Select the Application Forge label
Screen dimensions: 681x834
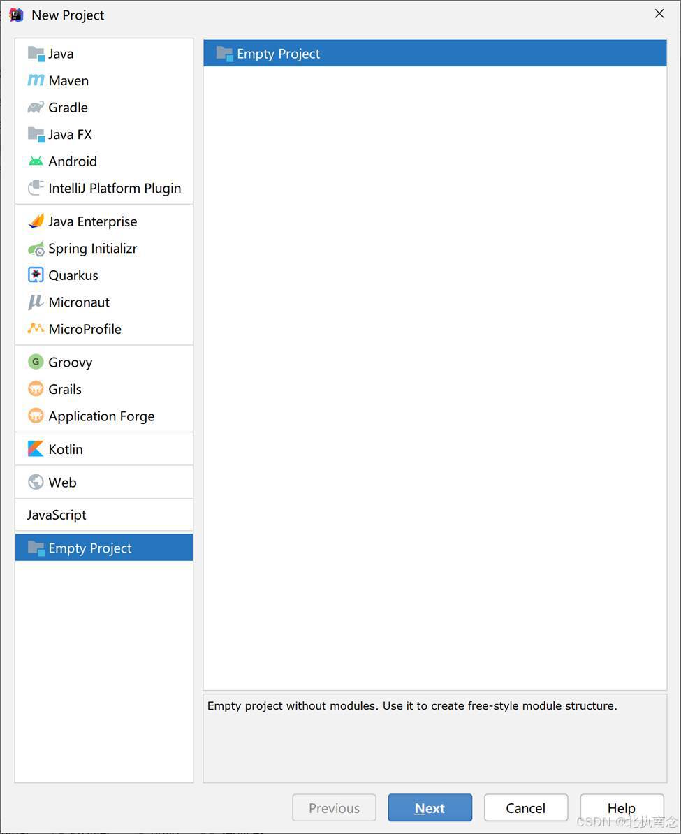[101, 416]
